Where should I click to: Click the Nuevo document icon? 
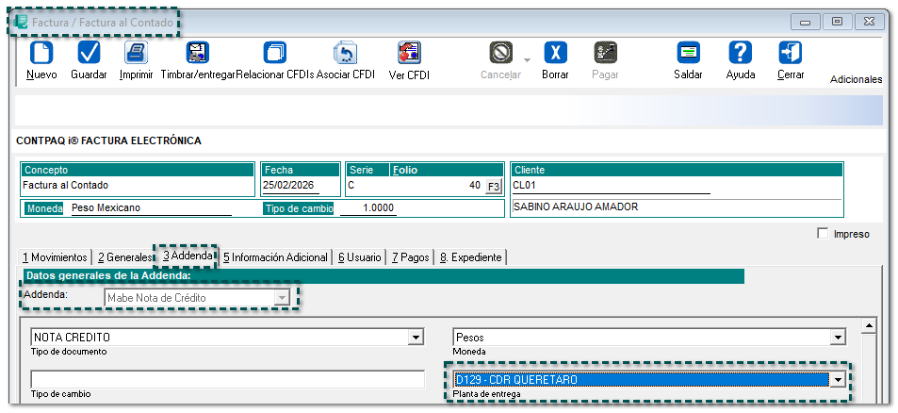tap(41, 53)
